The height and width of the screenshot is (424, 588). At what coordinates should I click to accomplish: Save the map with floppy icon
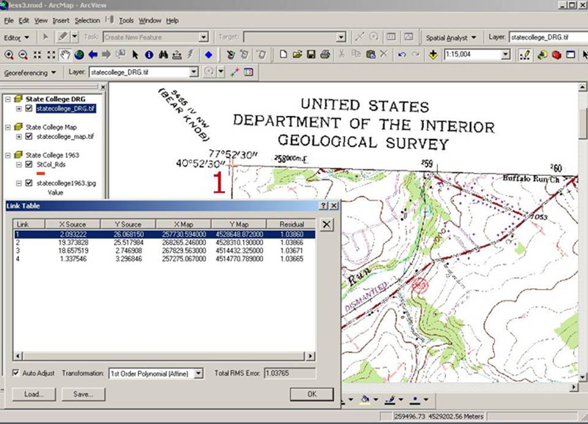tap(311, 55)
